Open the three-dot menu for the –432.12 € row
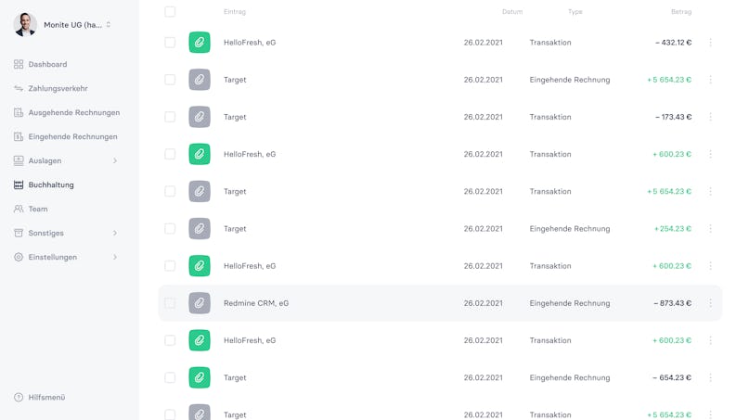This screenshot has width=749, height=420. [x=710, y=43]
